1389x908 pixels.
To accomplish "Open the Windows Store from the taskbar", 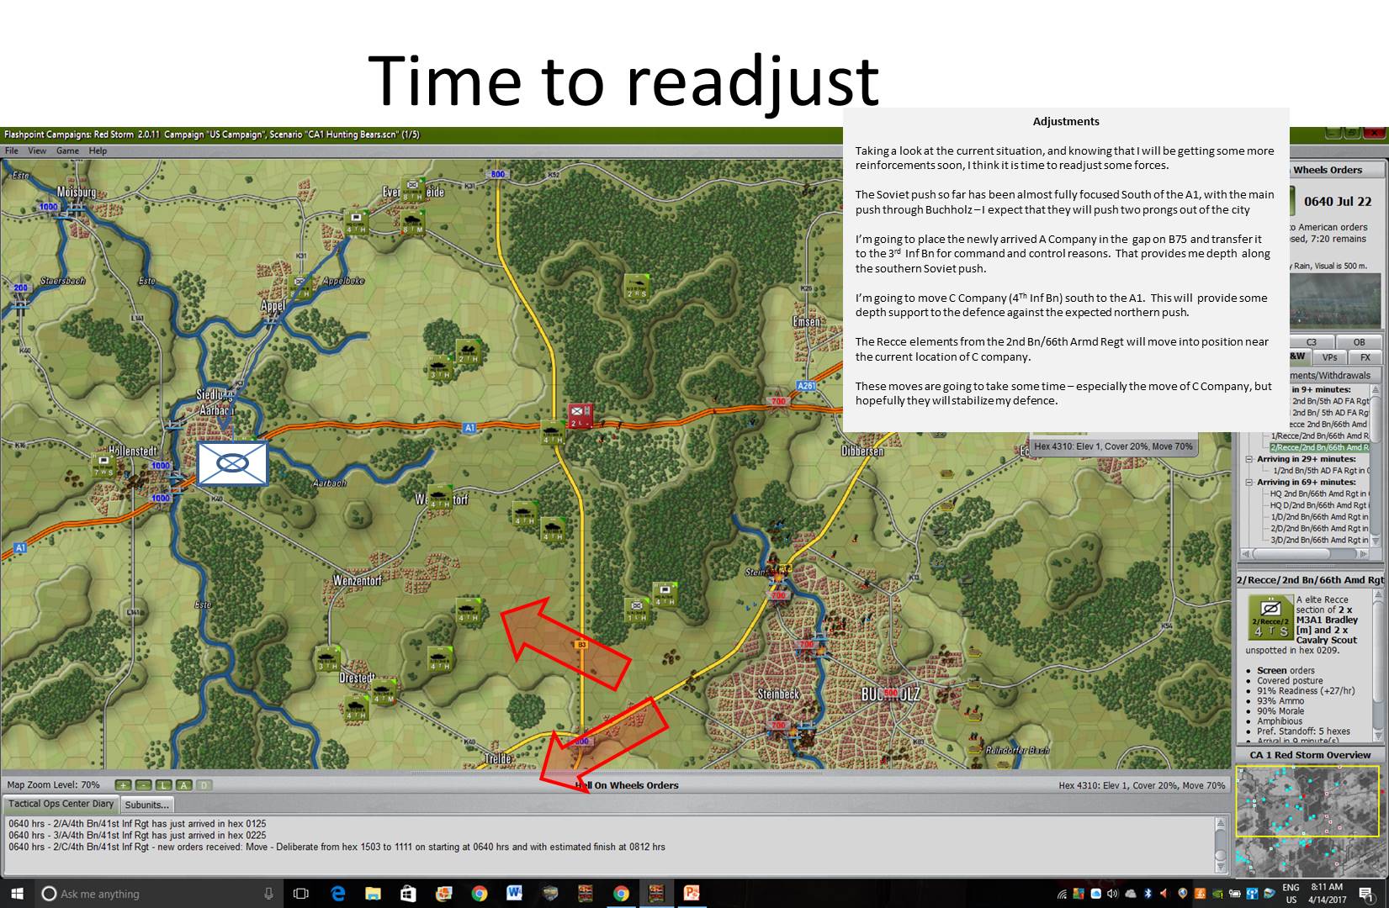I will coord(408,894).
